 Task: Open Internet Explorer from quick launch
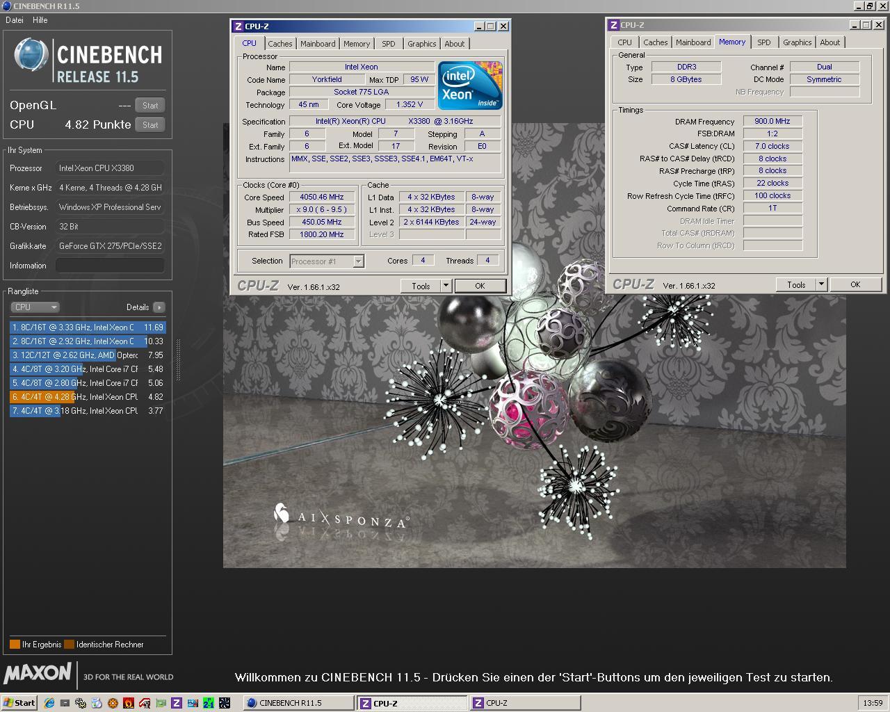(49, 703)
